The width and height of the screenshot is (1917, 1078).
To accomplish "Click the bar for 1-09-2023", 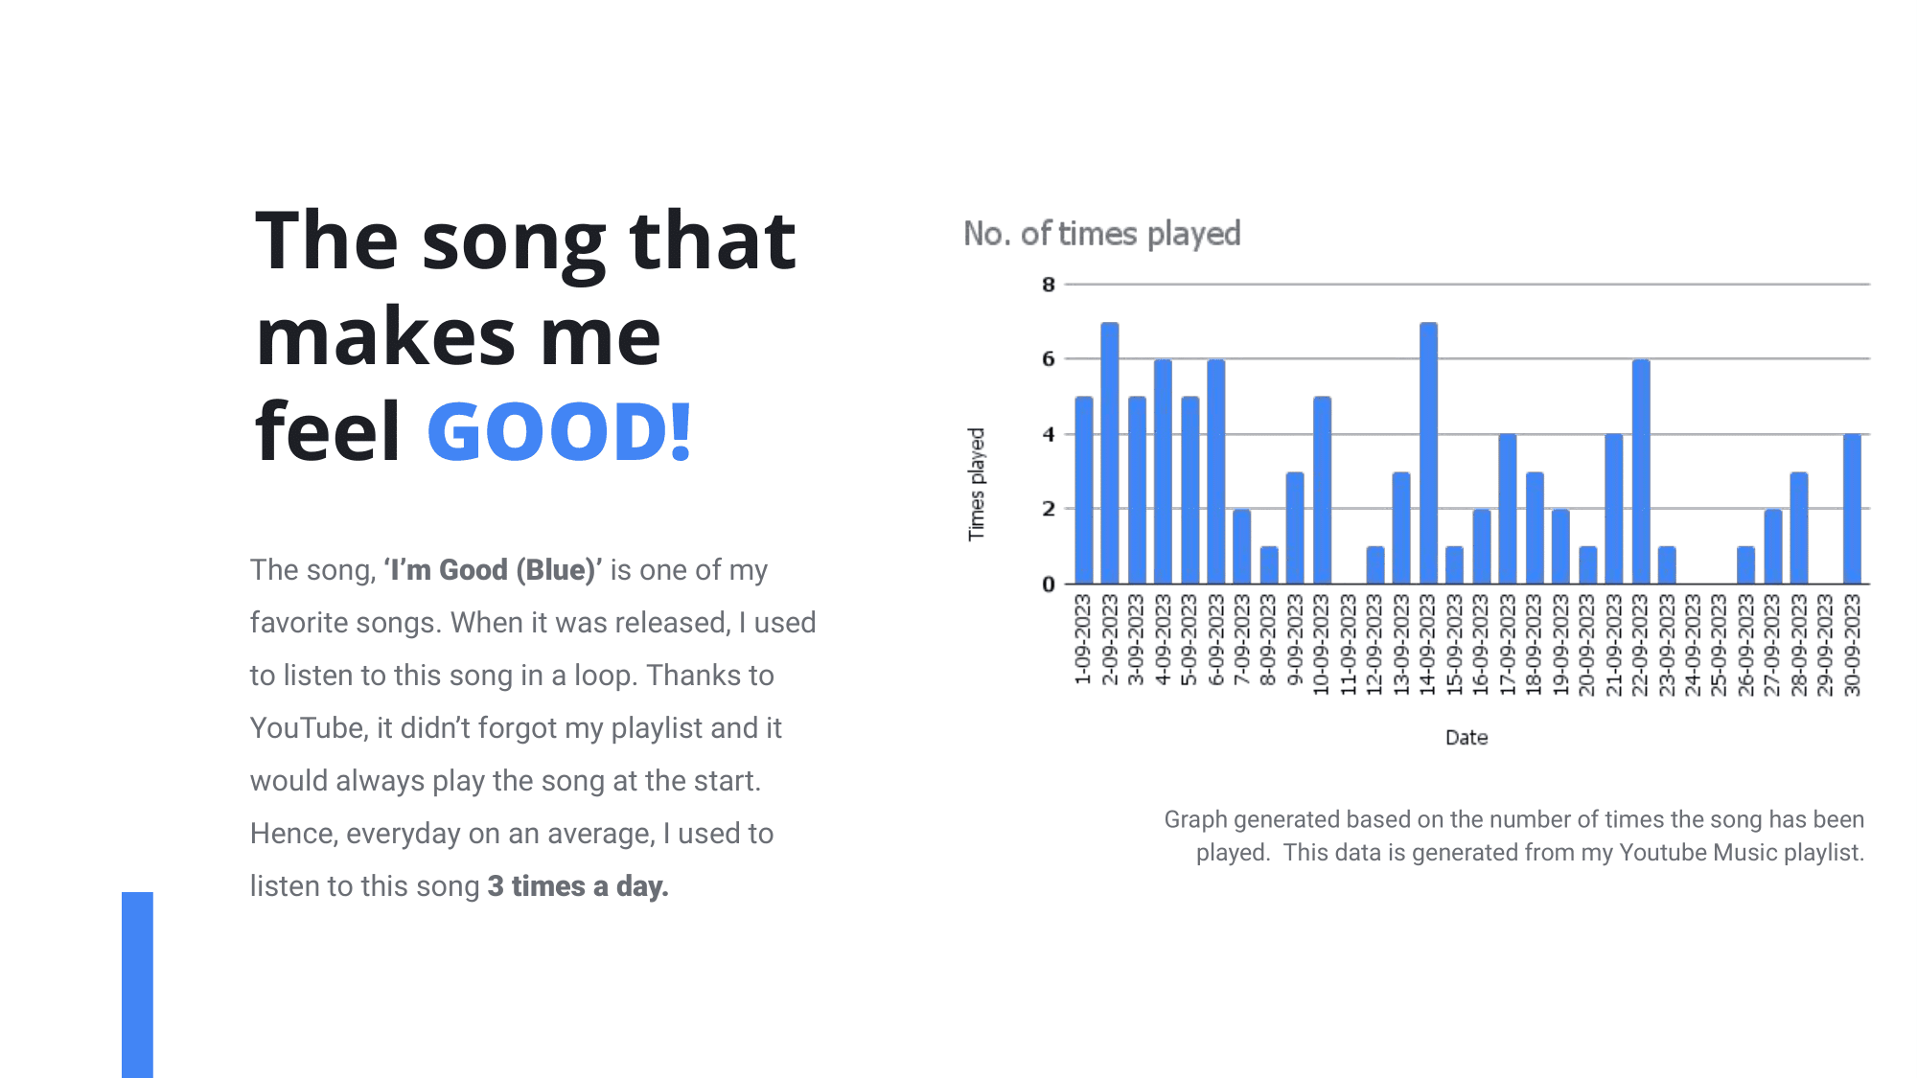I will click(1084, 491).
